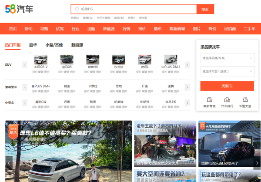Screen dimensions: 261x182
Task: Open the 要大空间还要省油 article
Action: pyautogui.click(x=165, y=175)
